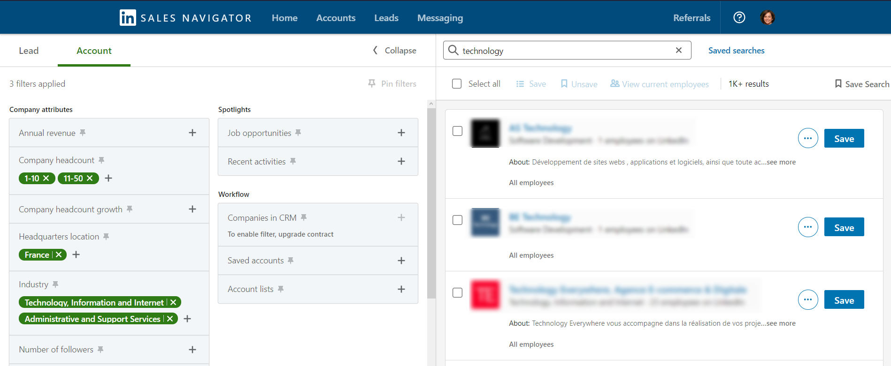The width and height of the screenshot is (891, 366).
Task: Tick the first result's checkbox
Action: coord(457,131)
